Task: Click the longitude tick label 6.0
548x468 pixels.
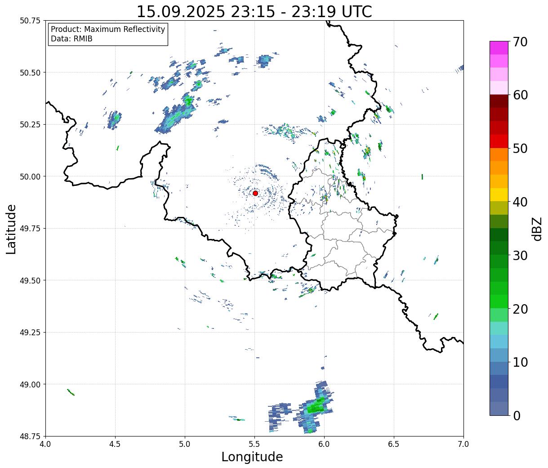Action: click(x=324, y=444)
